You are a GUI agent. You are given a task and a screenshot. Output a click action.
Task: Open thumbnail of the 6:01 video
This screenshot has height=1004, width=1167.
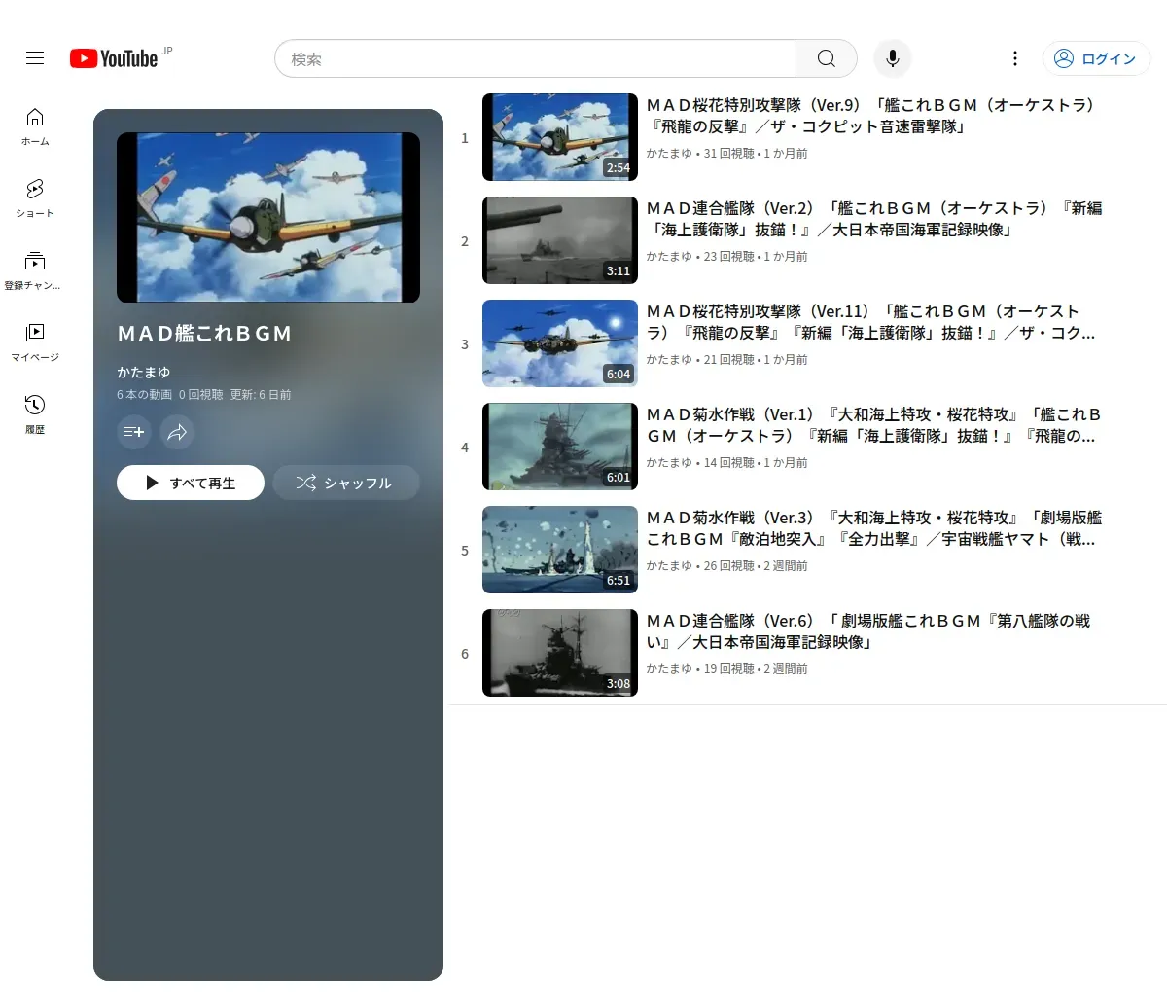pyautogui.click(x=560, y=447)
